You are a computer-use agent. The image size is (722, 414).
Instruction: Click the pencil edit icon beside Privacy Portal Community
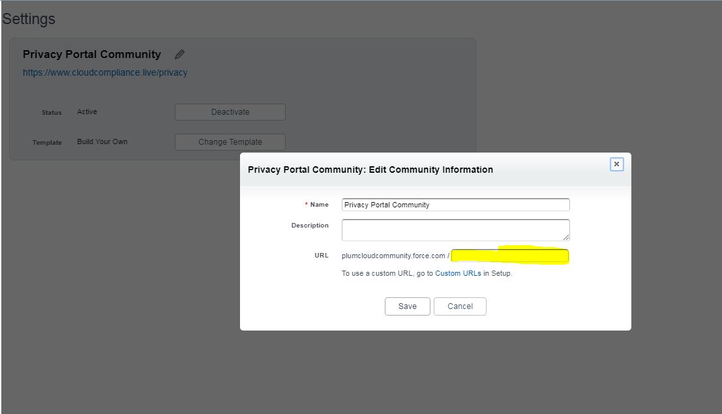click(180, 55)
